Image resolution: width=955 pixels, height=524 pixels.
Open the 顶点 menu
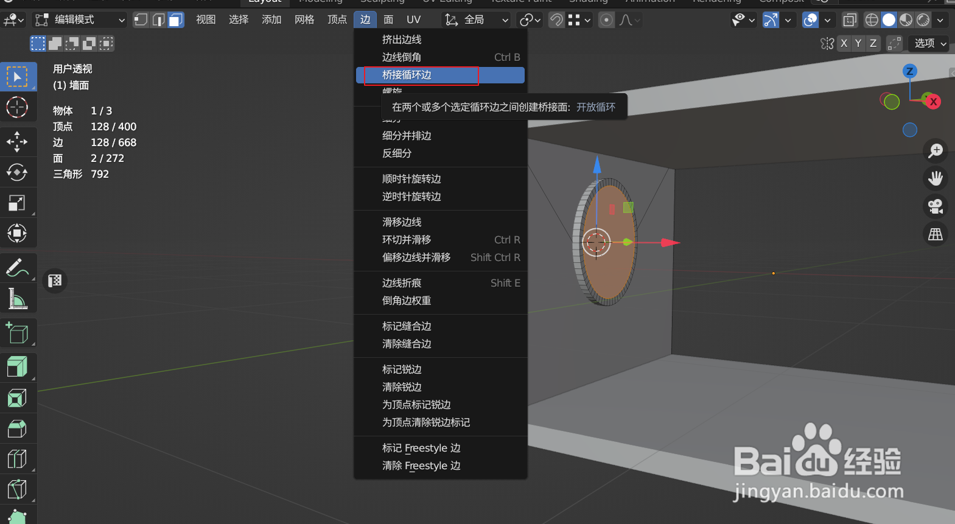337,20
